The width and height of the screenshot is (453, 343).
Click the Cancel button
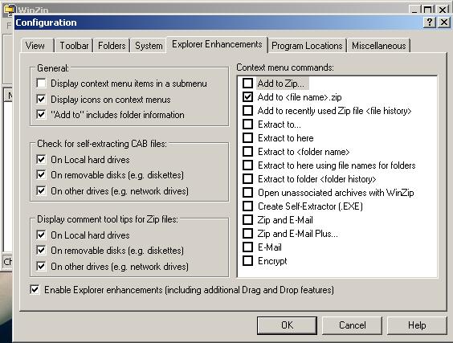tap(352, 325)
